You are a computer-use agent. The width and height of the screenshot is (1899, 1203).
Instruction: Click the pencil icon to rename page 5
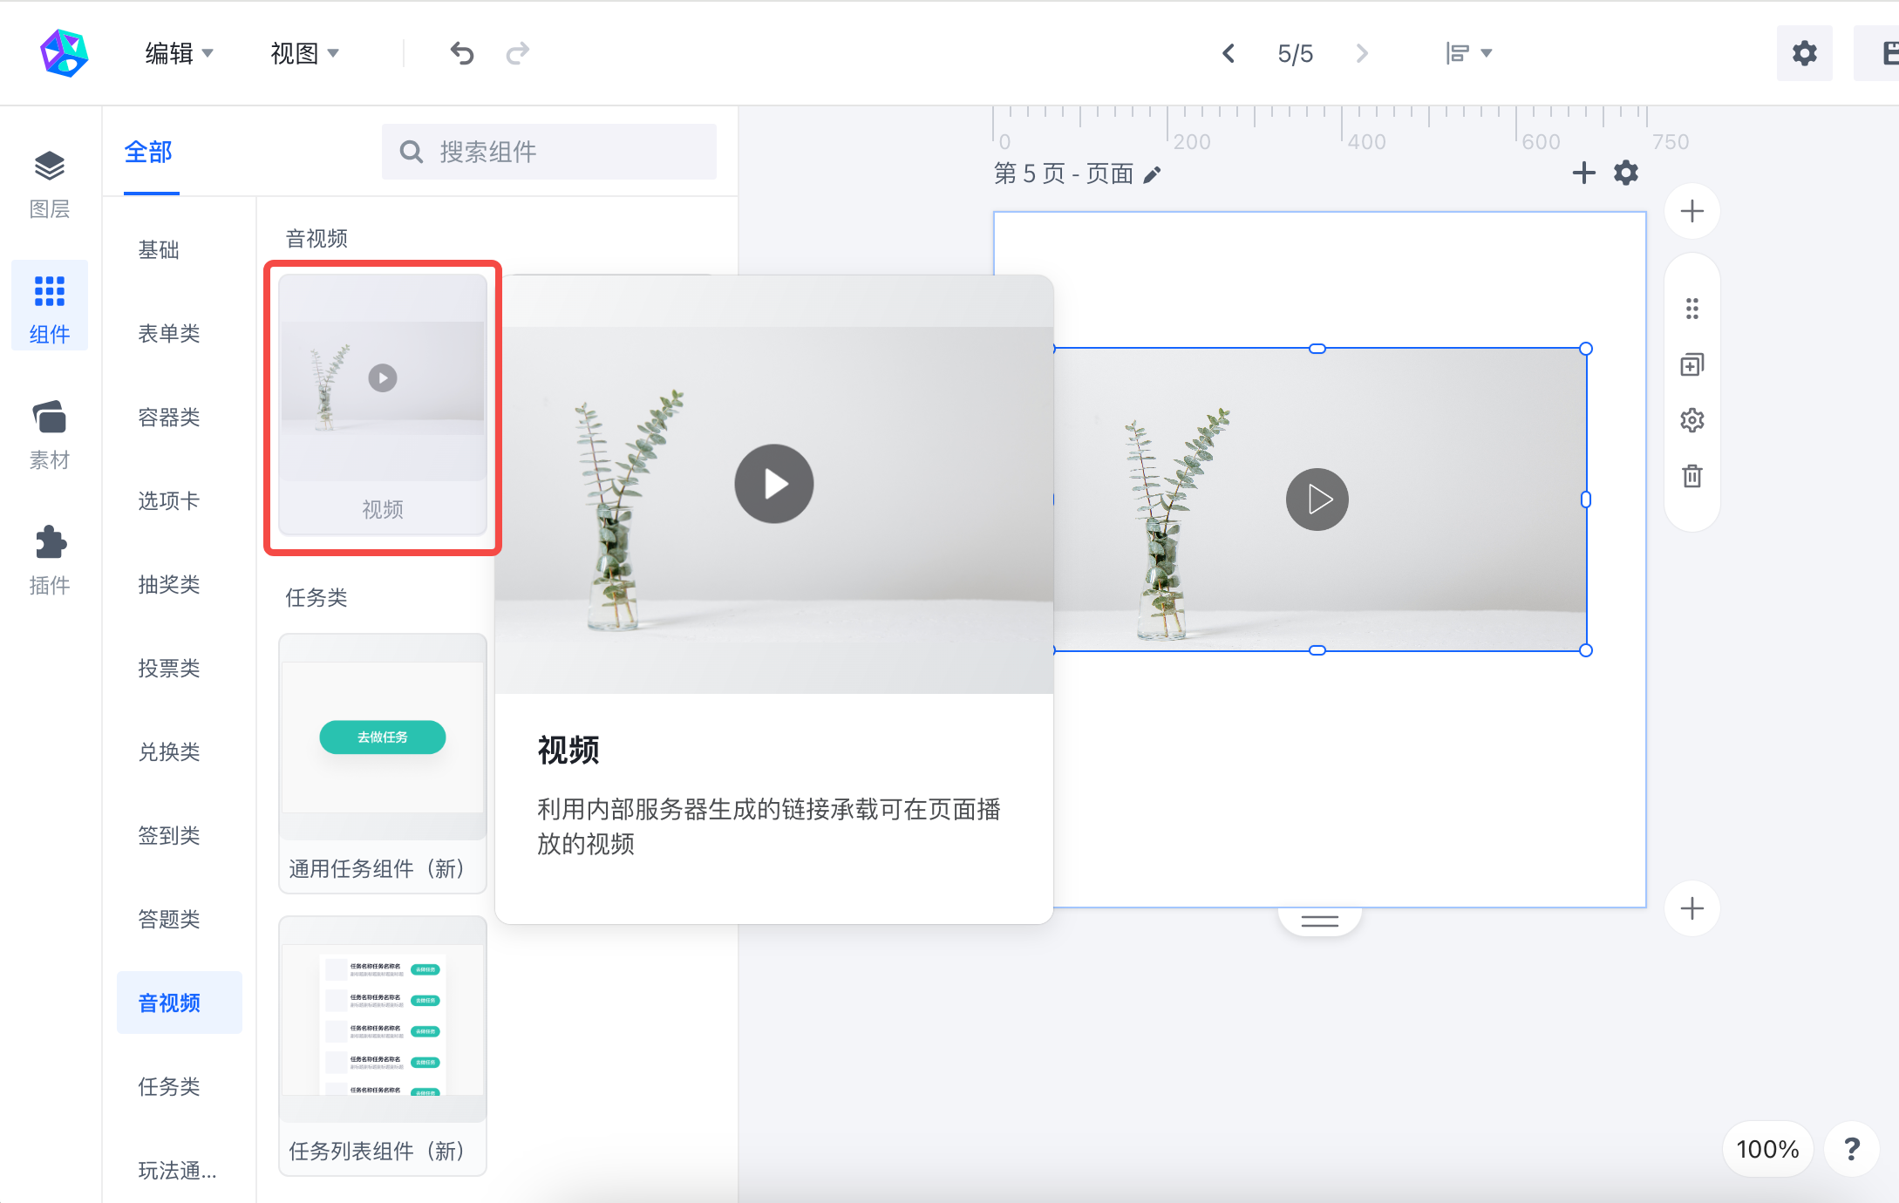[x=1153, y=174]
